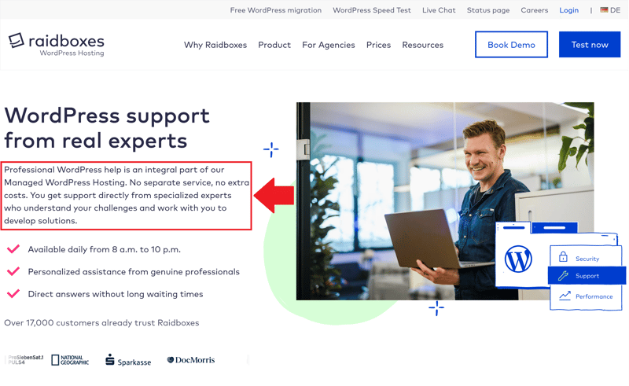This screenshot has height=386, width=629.
Task: Expand the Resources menu
Action: (423, 45)
